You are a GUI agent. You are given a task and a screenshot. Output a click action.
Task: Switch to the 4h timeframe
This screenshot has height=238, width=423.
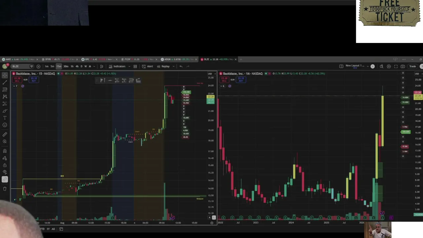(77, 66)
